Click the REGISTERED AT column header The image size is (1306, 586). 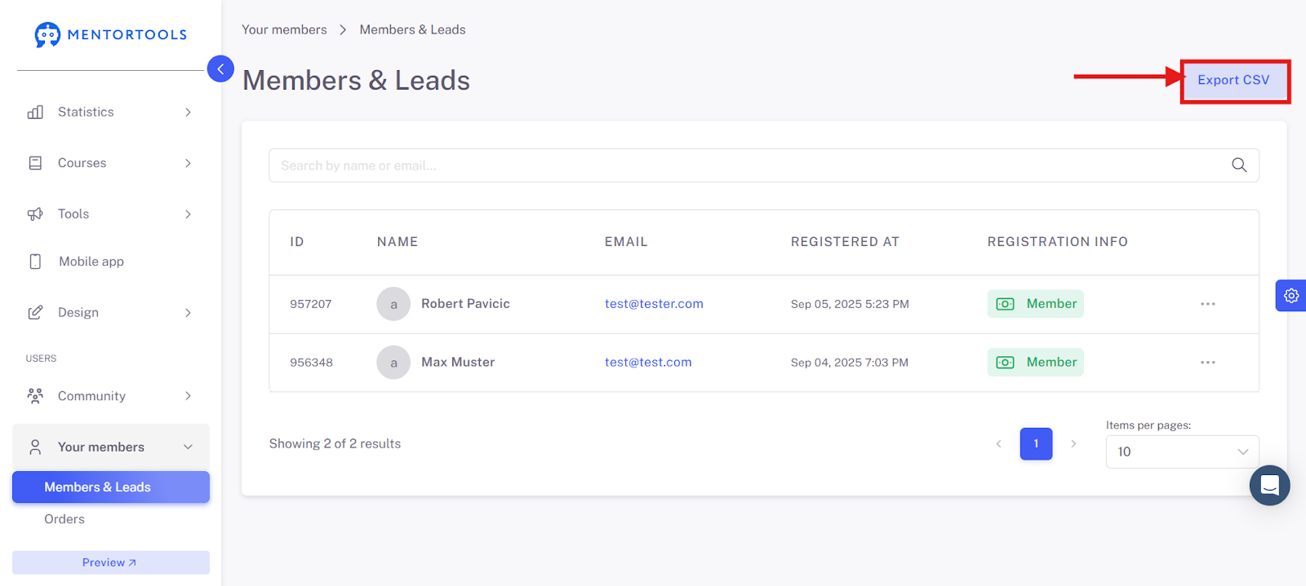tap(845, 242)
